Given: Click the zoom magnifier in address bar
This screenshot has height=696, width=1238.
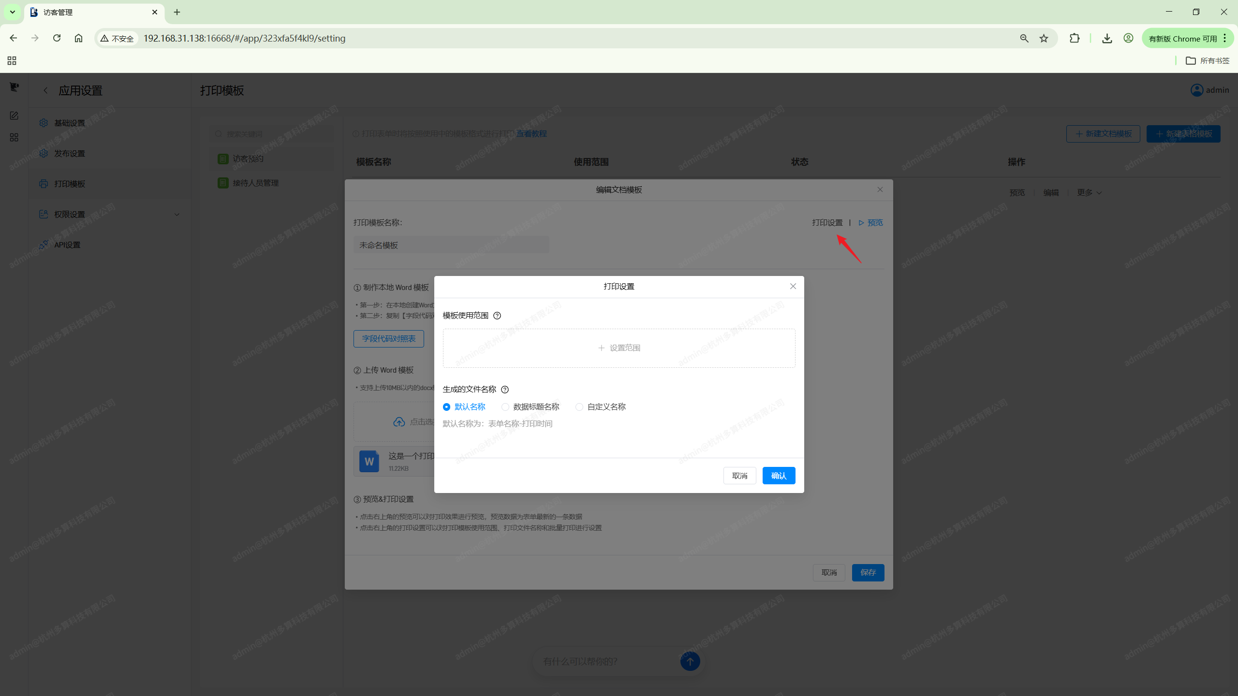Looking at the screenshot, I should (1024, 38).
